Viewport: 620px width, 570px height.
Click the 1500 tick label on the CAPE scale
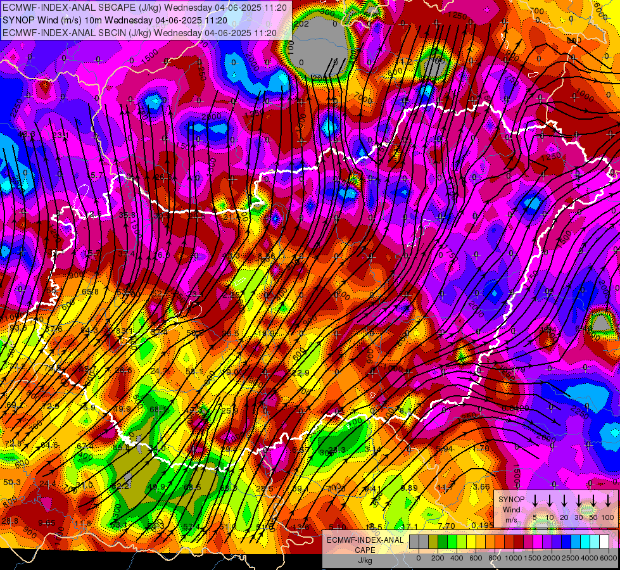click(x=533, y=558)
